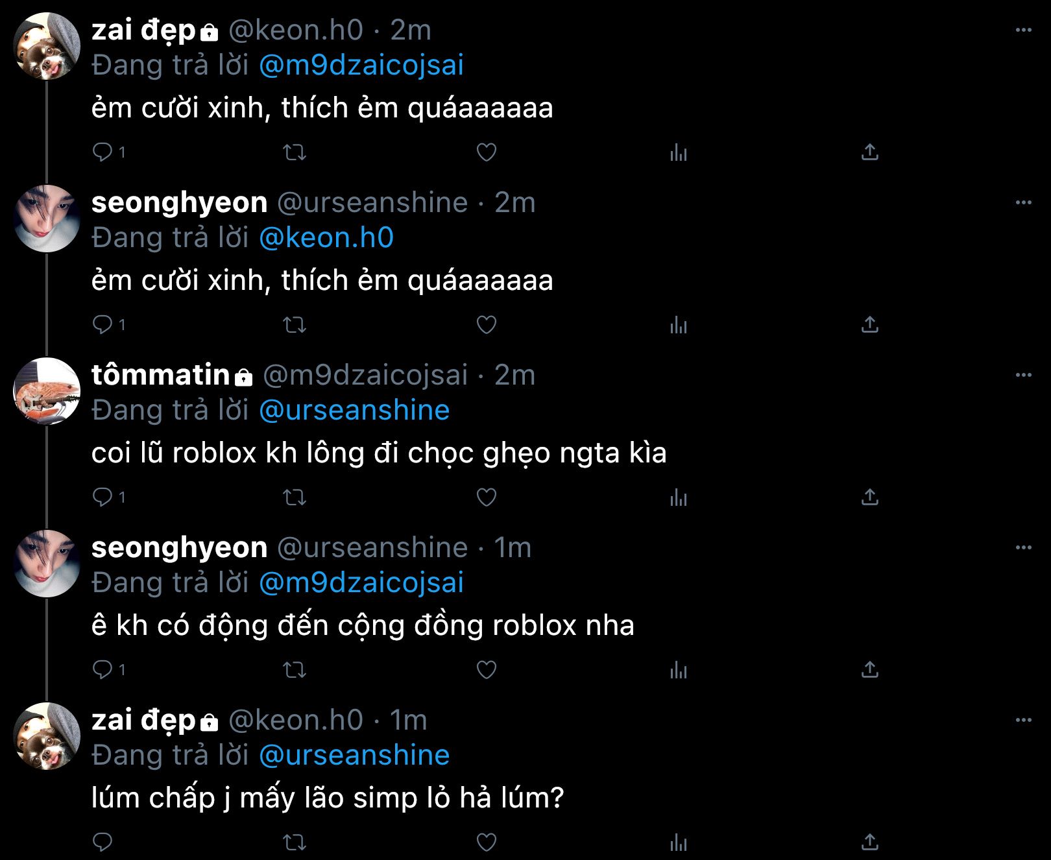Open @m9dzaicojsai mention in first tweet
The width and height of the screenshot is (1051, 860).
[x=361, y=66]
